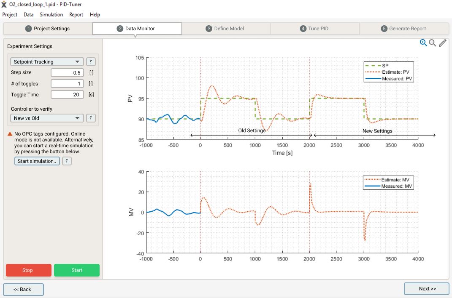
Task: Click the green Start button
Action: coord(77,270)
